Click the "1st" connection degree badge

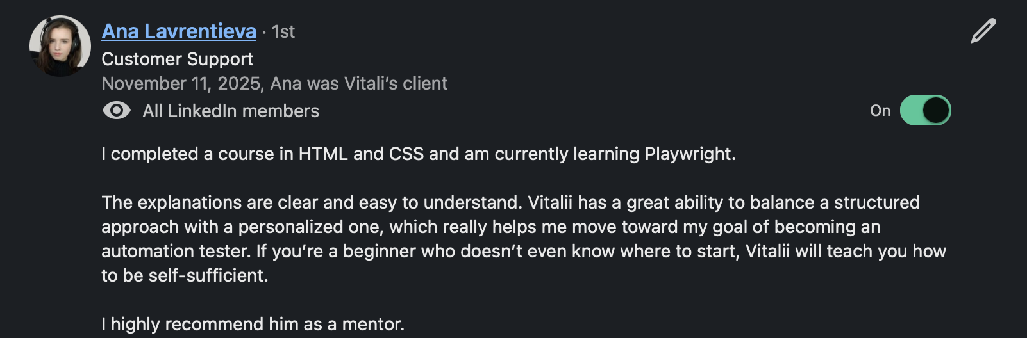pyautogui.click(x=283, y=31)
